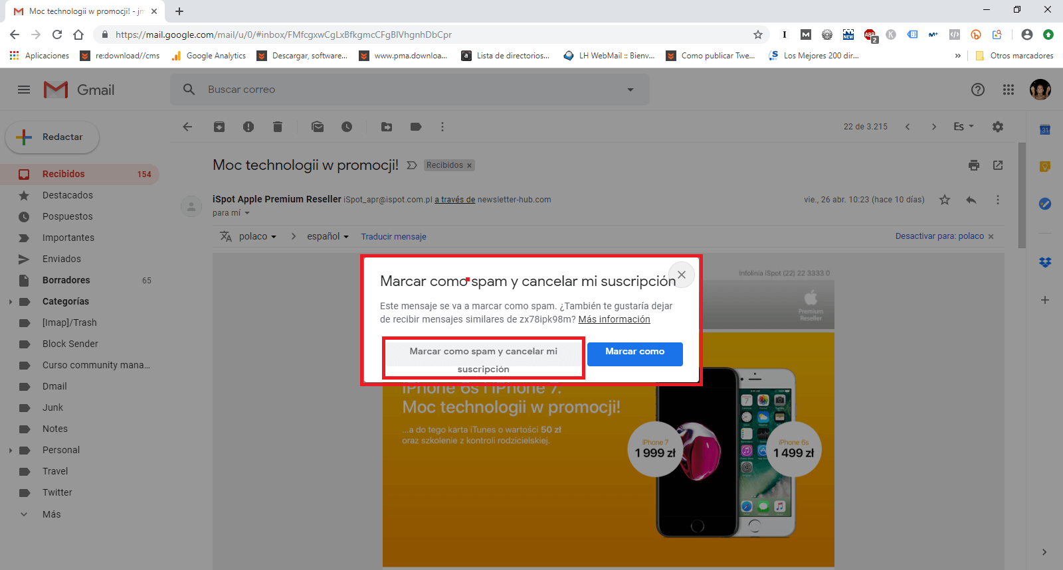Compose a new email with Redactar

tap(52, 137)
